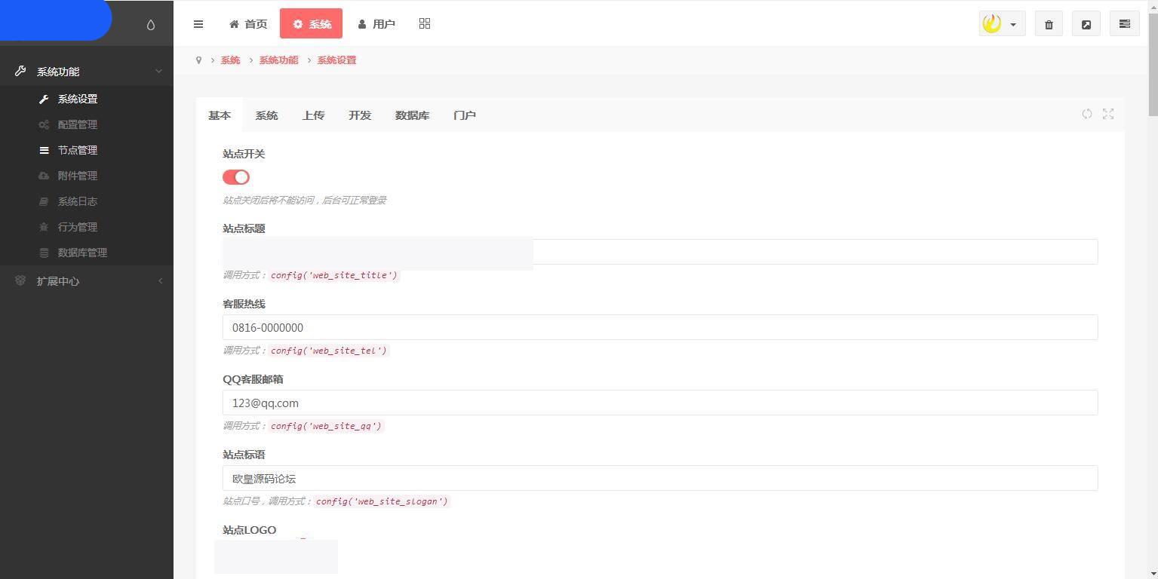Select 系统日志 in the sidebar
Screen dimensions: 1158x579
point(78,201)
